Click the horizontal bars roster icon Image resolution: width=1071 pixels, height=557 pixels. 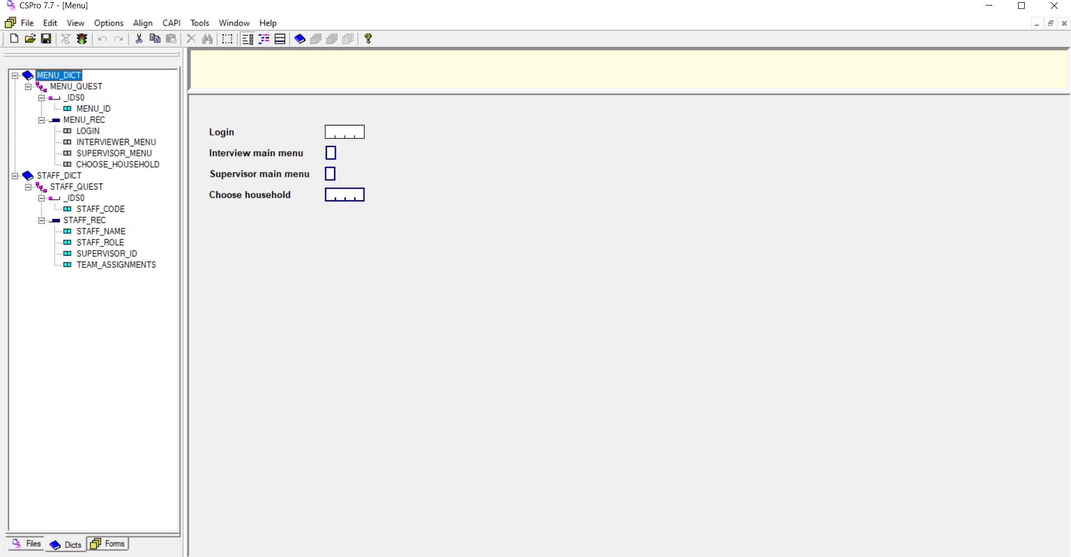280,38
